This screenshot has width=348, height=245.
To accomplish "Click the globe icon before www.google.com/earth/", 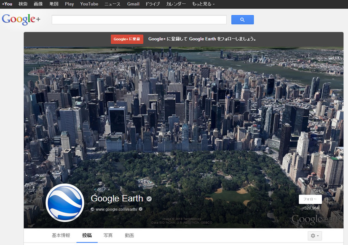I will pos(92,209).
